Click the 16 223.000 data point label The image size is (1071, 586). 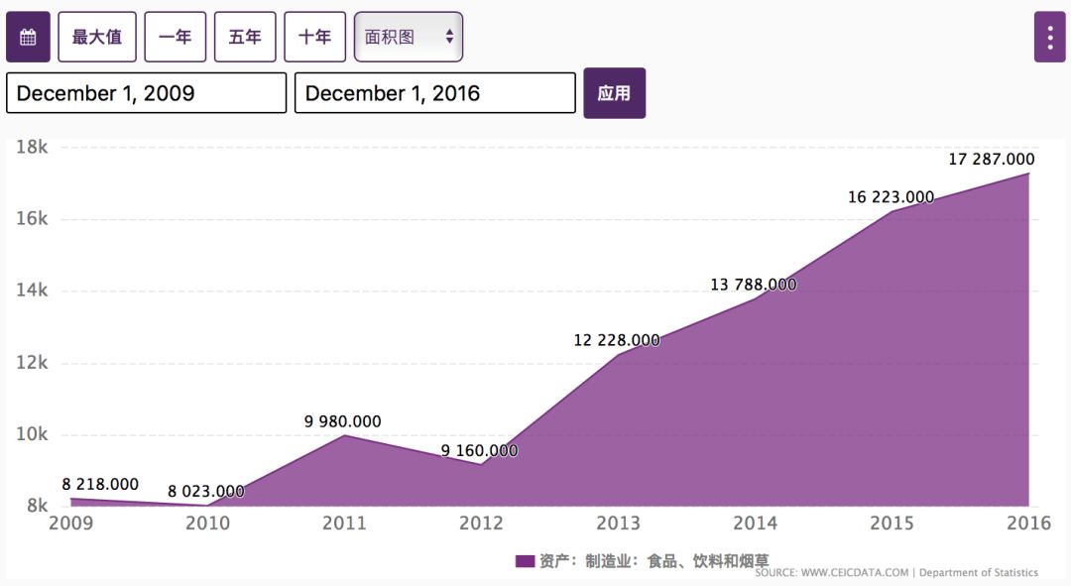coord(891,197)
